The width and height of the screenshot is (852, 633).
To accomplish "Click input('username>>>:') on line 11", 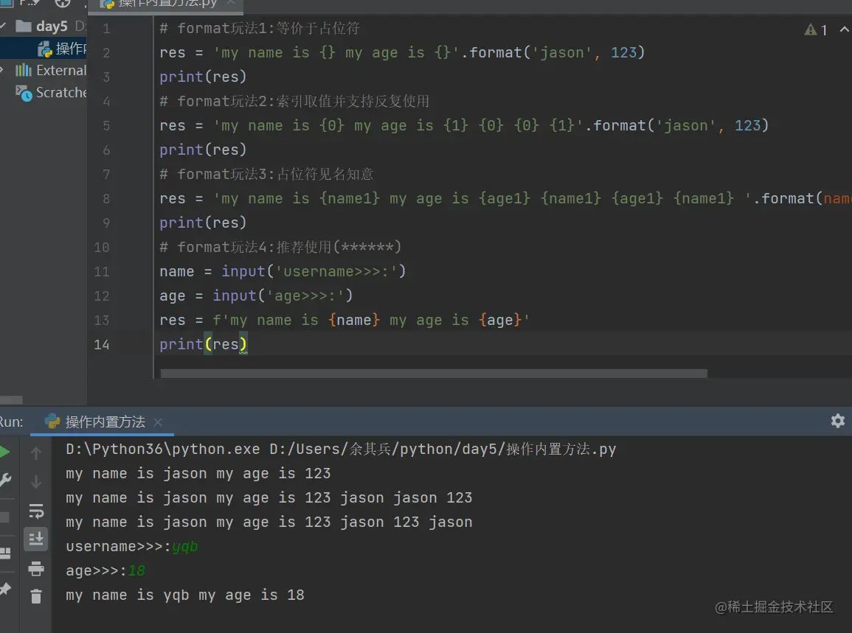I will (x=314, y=271).
